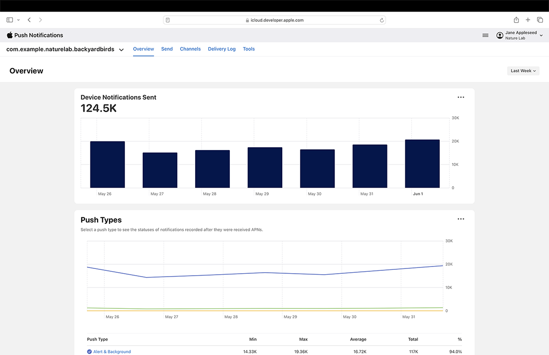Viewport: 549px width, 355px height.
Task: Open the hamburger menu icon
Action: 486,35
